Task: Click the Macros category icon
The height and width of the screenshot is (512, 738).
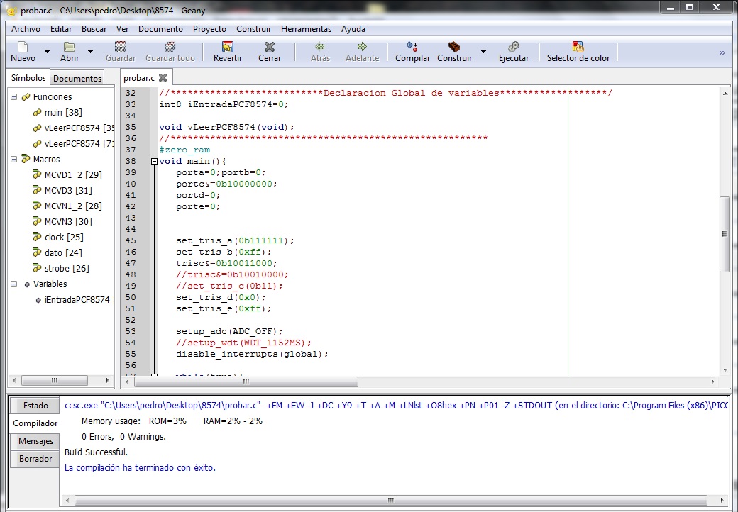Action: (26, 160)
